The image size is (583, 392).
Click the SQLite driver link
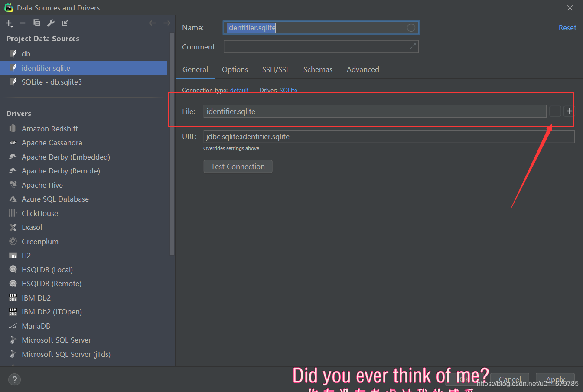pos(288,90)
